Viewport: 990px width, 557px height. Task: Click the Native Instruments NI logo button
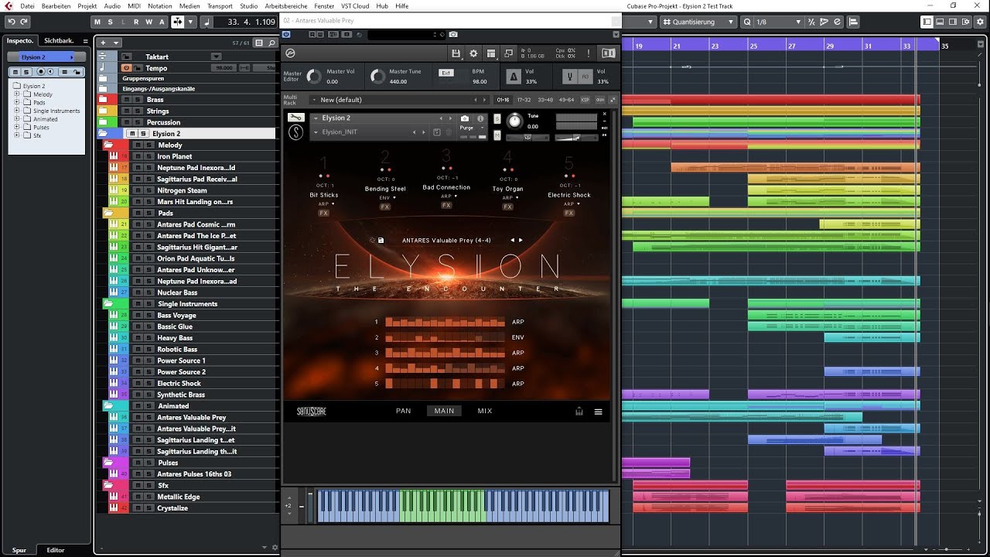(608, 53)
